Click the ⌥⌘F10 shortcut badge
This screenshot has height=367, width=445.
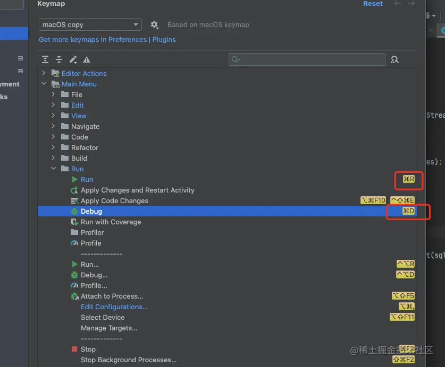pyautogui.click(x=373, y=200)
